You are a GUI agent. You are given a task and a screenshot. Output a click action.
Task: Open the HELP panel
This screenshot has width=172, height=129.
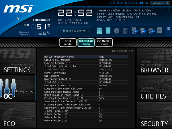tap(113, 51)
